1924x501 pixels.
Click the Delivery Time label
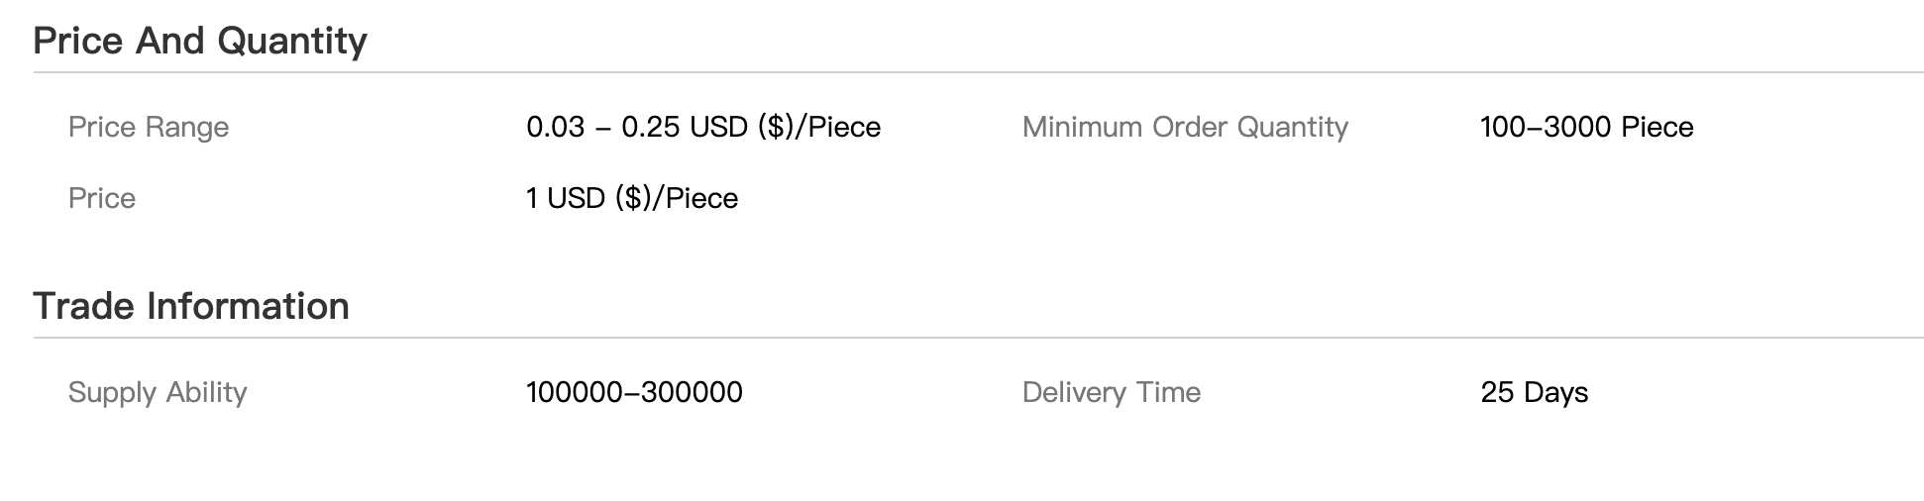[1112, 393]
